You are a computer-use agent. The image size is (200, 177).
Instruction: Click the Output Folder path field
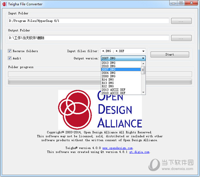89,38
